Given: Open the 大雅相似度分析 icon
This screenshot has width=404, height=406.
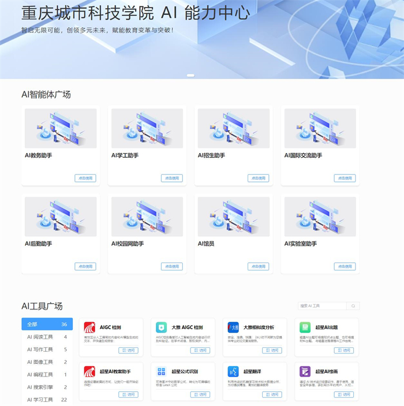Looking at the screenshot, I should pyautogui.click(x=233, y=327).
